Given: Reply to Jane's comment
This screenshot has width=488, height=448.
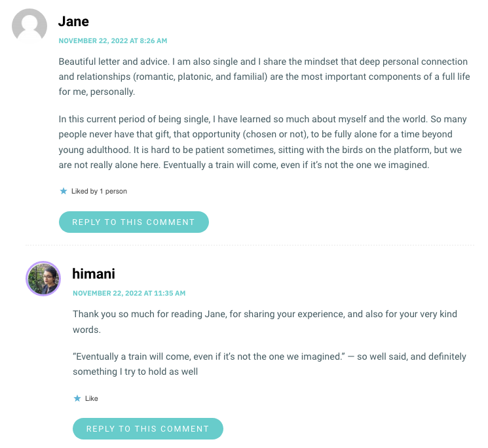Looking at the screenshot, I should click(134, 222).
